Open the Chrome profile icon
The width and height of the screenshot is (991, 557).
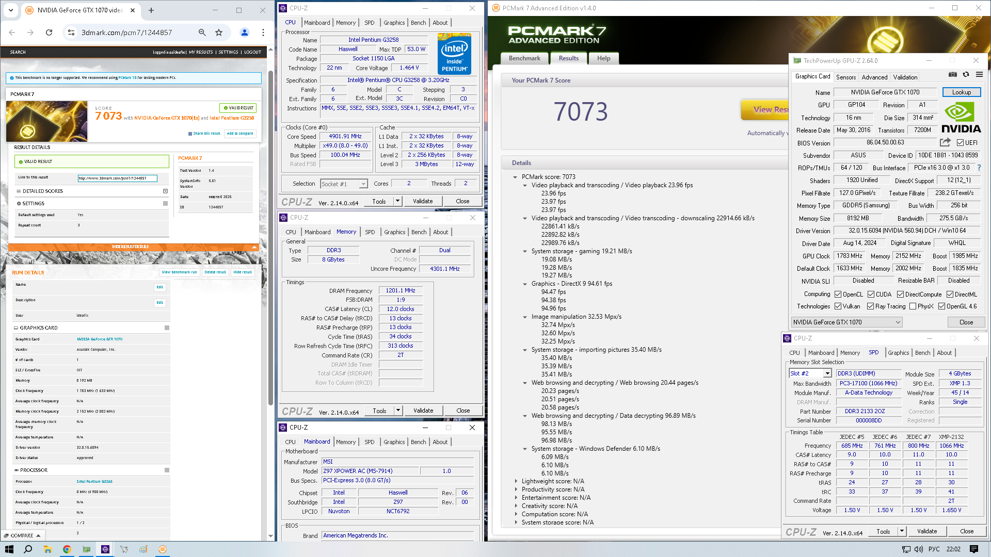(x=245, y=32)
